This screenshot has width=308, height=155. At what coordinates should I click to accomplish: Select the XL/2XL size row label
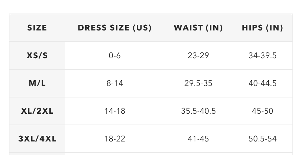[37, 111]
